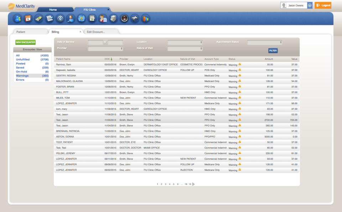Open the reports bar-chart icon in toolbar

[x=146, y=18]
